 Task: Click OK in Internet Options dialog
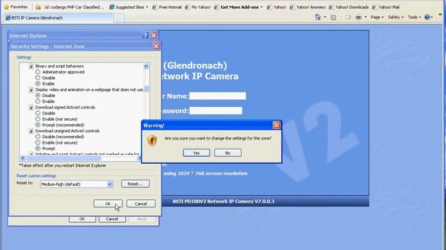(x=82, y=219)
